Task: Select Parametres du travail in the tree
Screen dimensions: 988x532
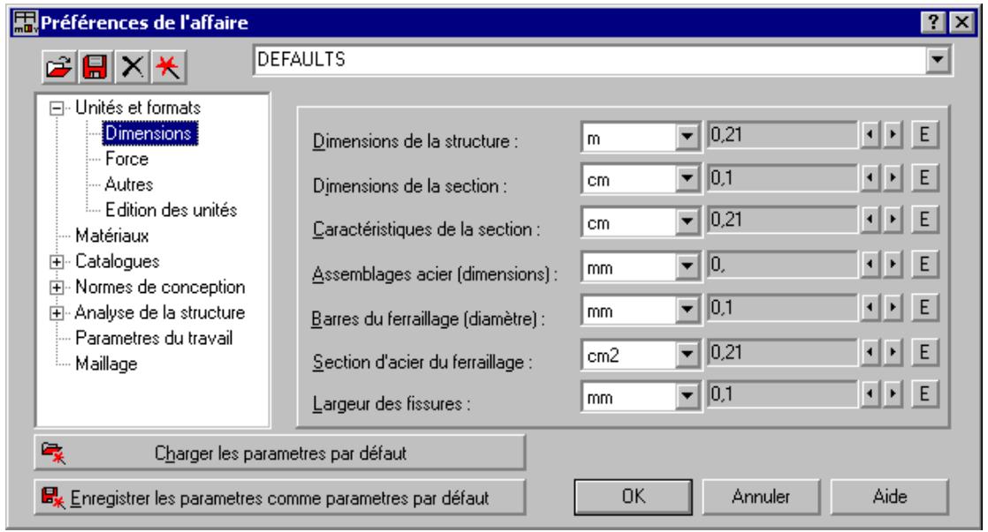Action: pos(154,338)
